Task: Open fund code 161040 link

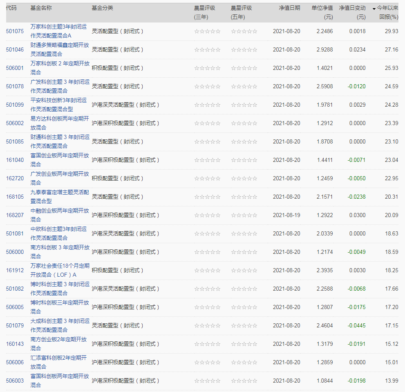Action: [15, 160]
